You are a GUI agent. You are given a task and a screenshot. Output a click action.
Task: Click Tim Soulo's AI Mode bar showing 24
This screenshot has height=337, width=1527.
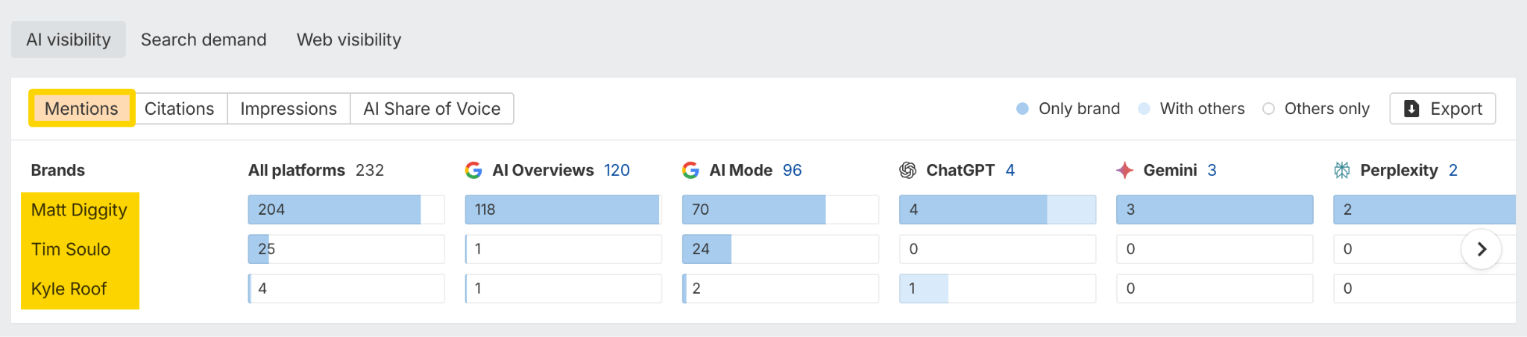pyautogui.click(x=706, y=250)
